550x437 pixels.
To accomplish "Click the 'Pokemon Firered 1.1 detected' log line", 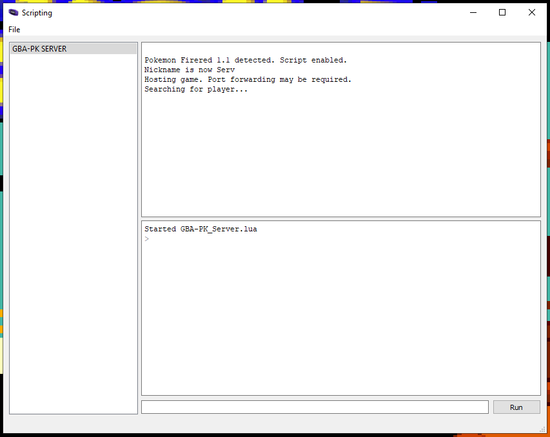I will [245, 59].
